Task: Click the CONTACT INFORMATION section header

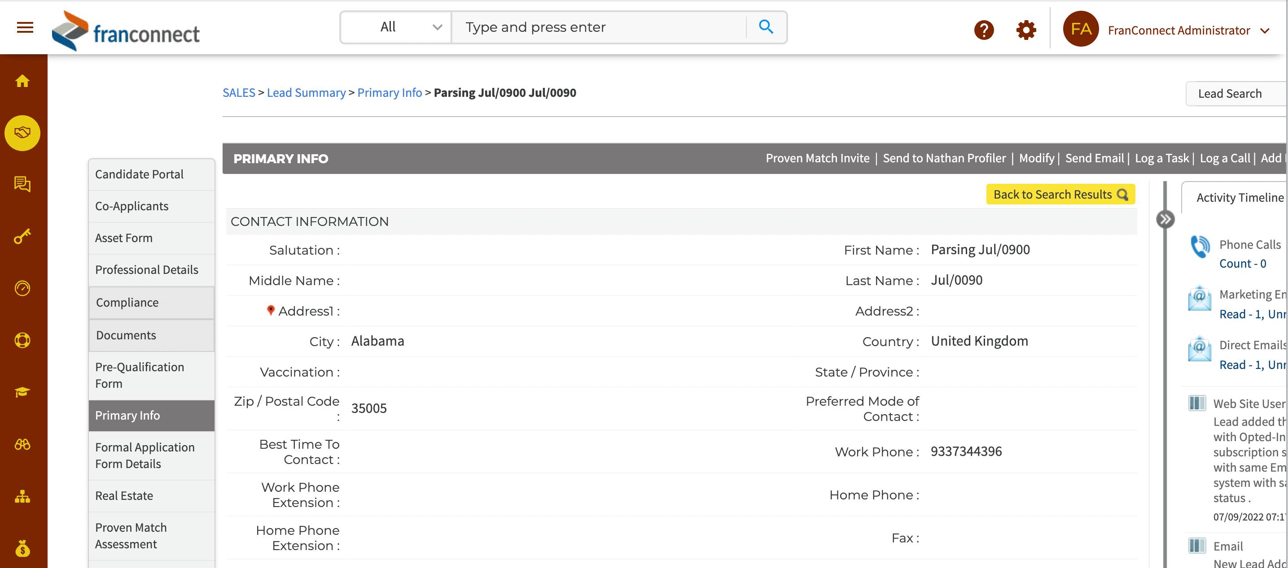Action: click(x=681, y=222)
